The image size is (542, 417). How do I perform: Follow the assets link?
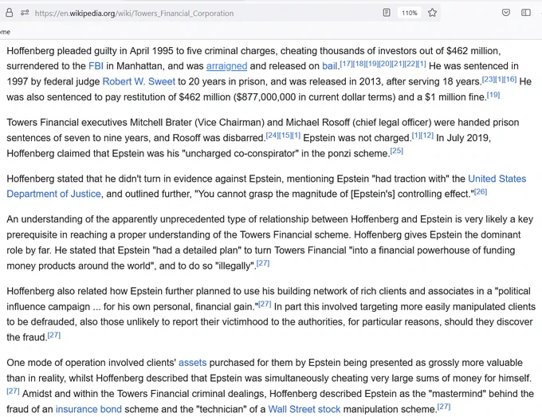coord(193,363)
